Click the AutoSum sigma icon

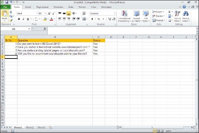coord(170,12)
